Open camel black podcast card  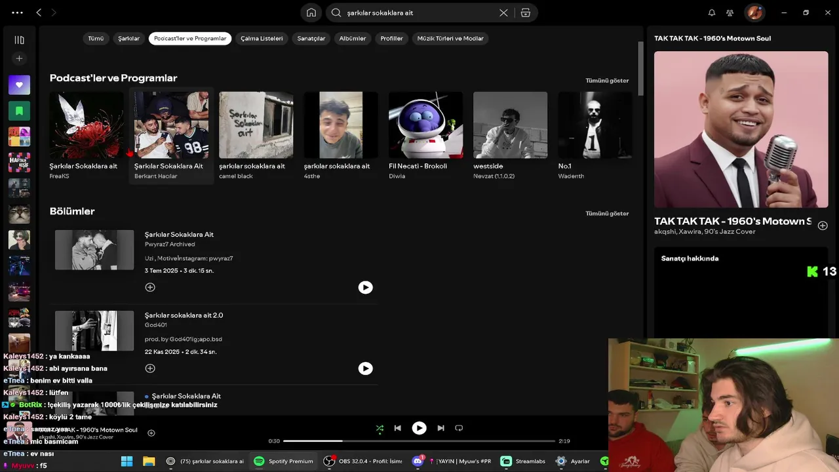[x=256, y=136]
